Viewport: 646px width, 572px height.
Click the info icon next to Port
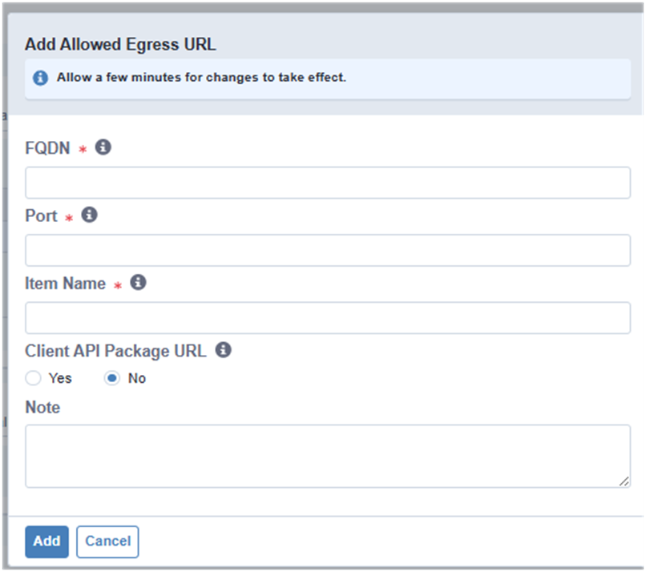click(x=90, y=215)
